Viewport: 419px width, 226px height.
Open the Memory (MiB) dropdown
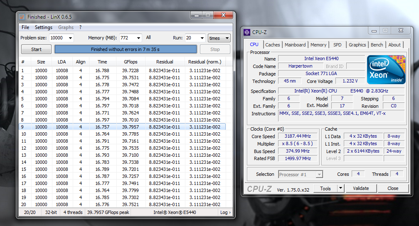tap(138, 38)
